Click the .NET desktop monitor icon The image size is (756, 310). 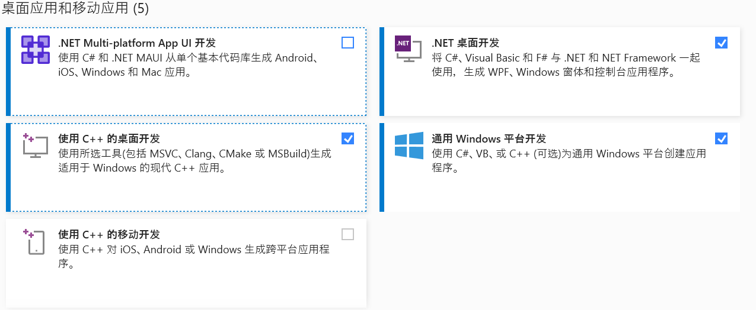(409, 50)
